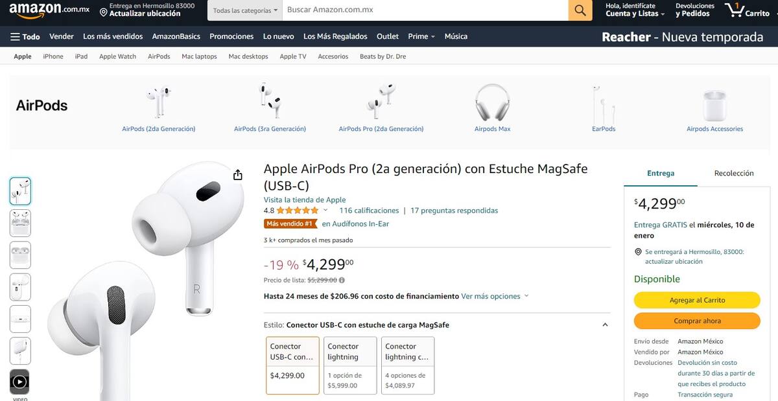Viewport: 778px width, 401px height.
Task: Open the 116 calificaciones link
Action: [x=369, y=211]
